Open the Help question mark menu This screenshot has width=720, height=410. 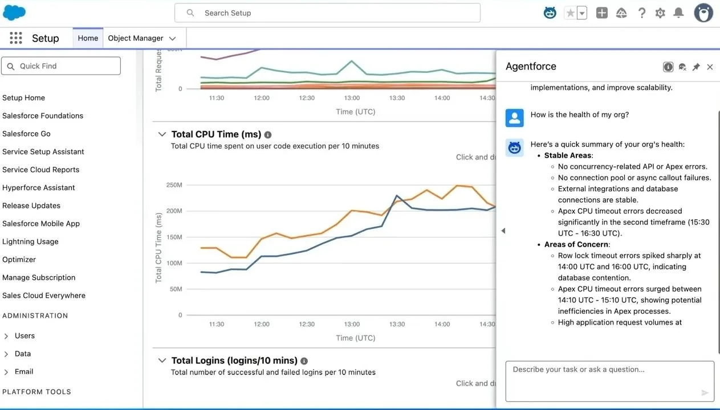pyautogui.click(x=641, y=13)
